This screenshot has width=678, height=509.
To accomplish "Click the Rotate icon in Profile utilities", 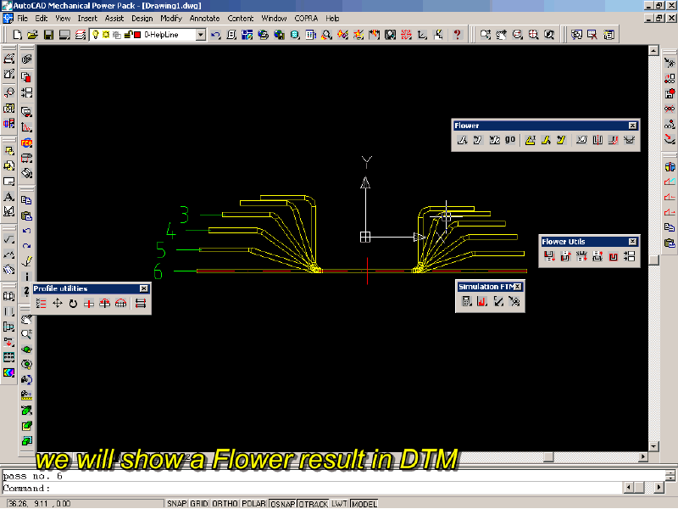I will click(73, 304).
